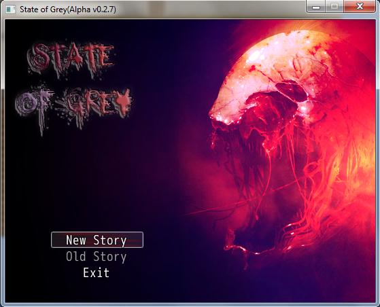Minimize the State of Grey window
The width and height of the screenshot is (380, 307).
pyautogui.click(x=316, y=7)
